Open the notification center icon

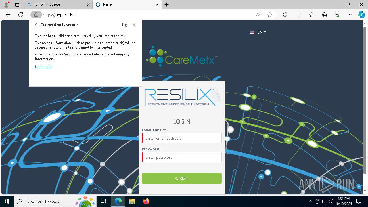359,201
